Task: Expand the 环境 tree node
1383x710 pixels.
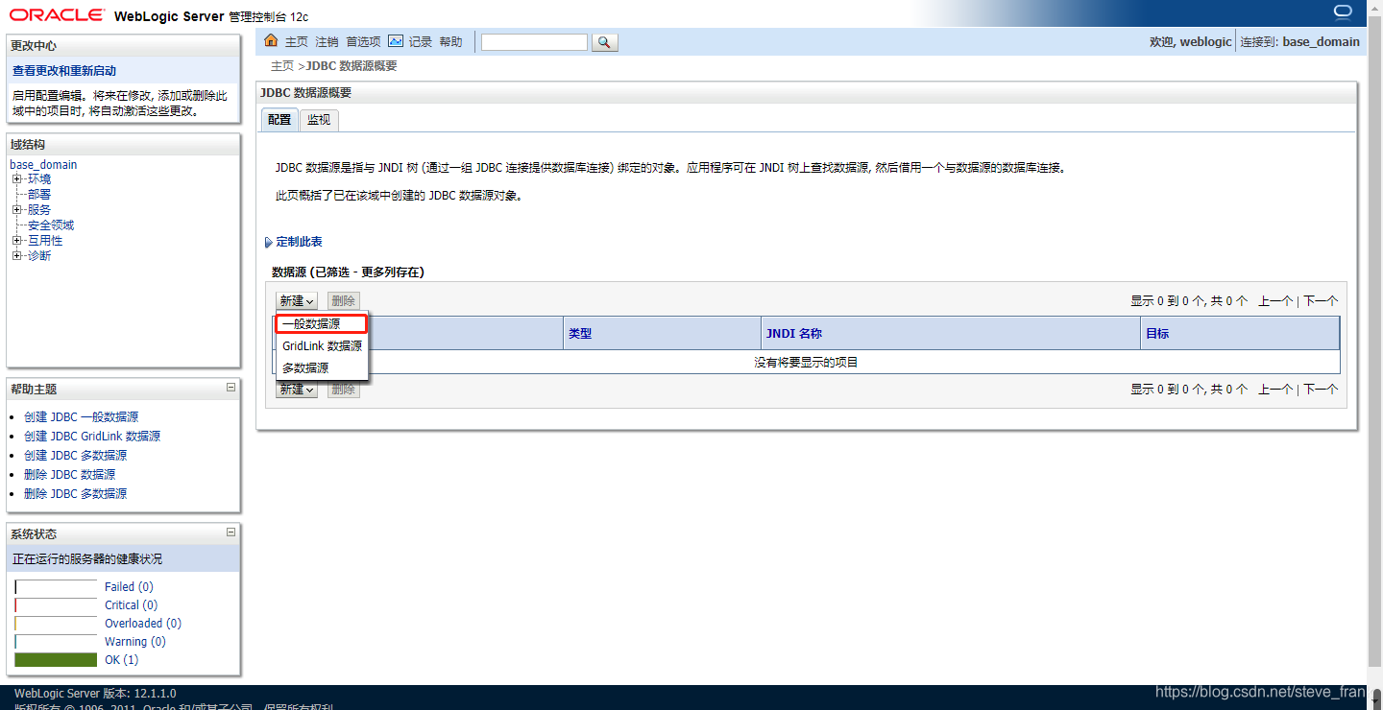Action: [16, 179]
